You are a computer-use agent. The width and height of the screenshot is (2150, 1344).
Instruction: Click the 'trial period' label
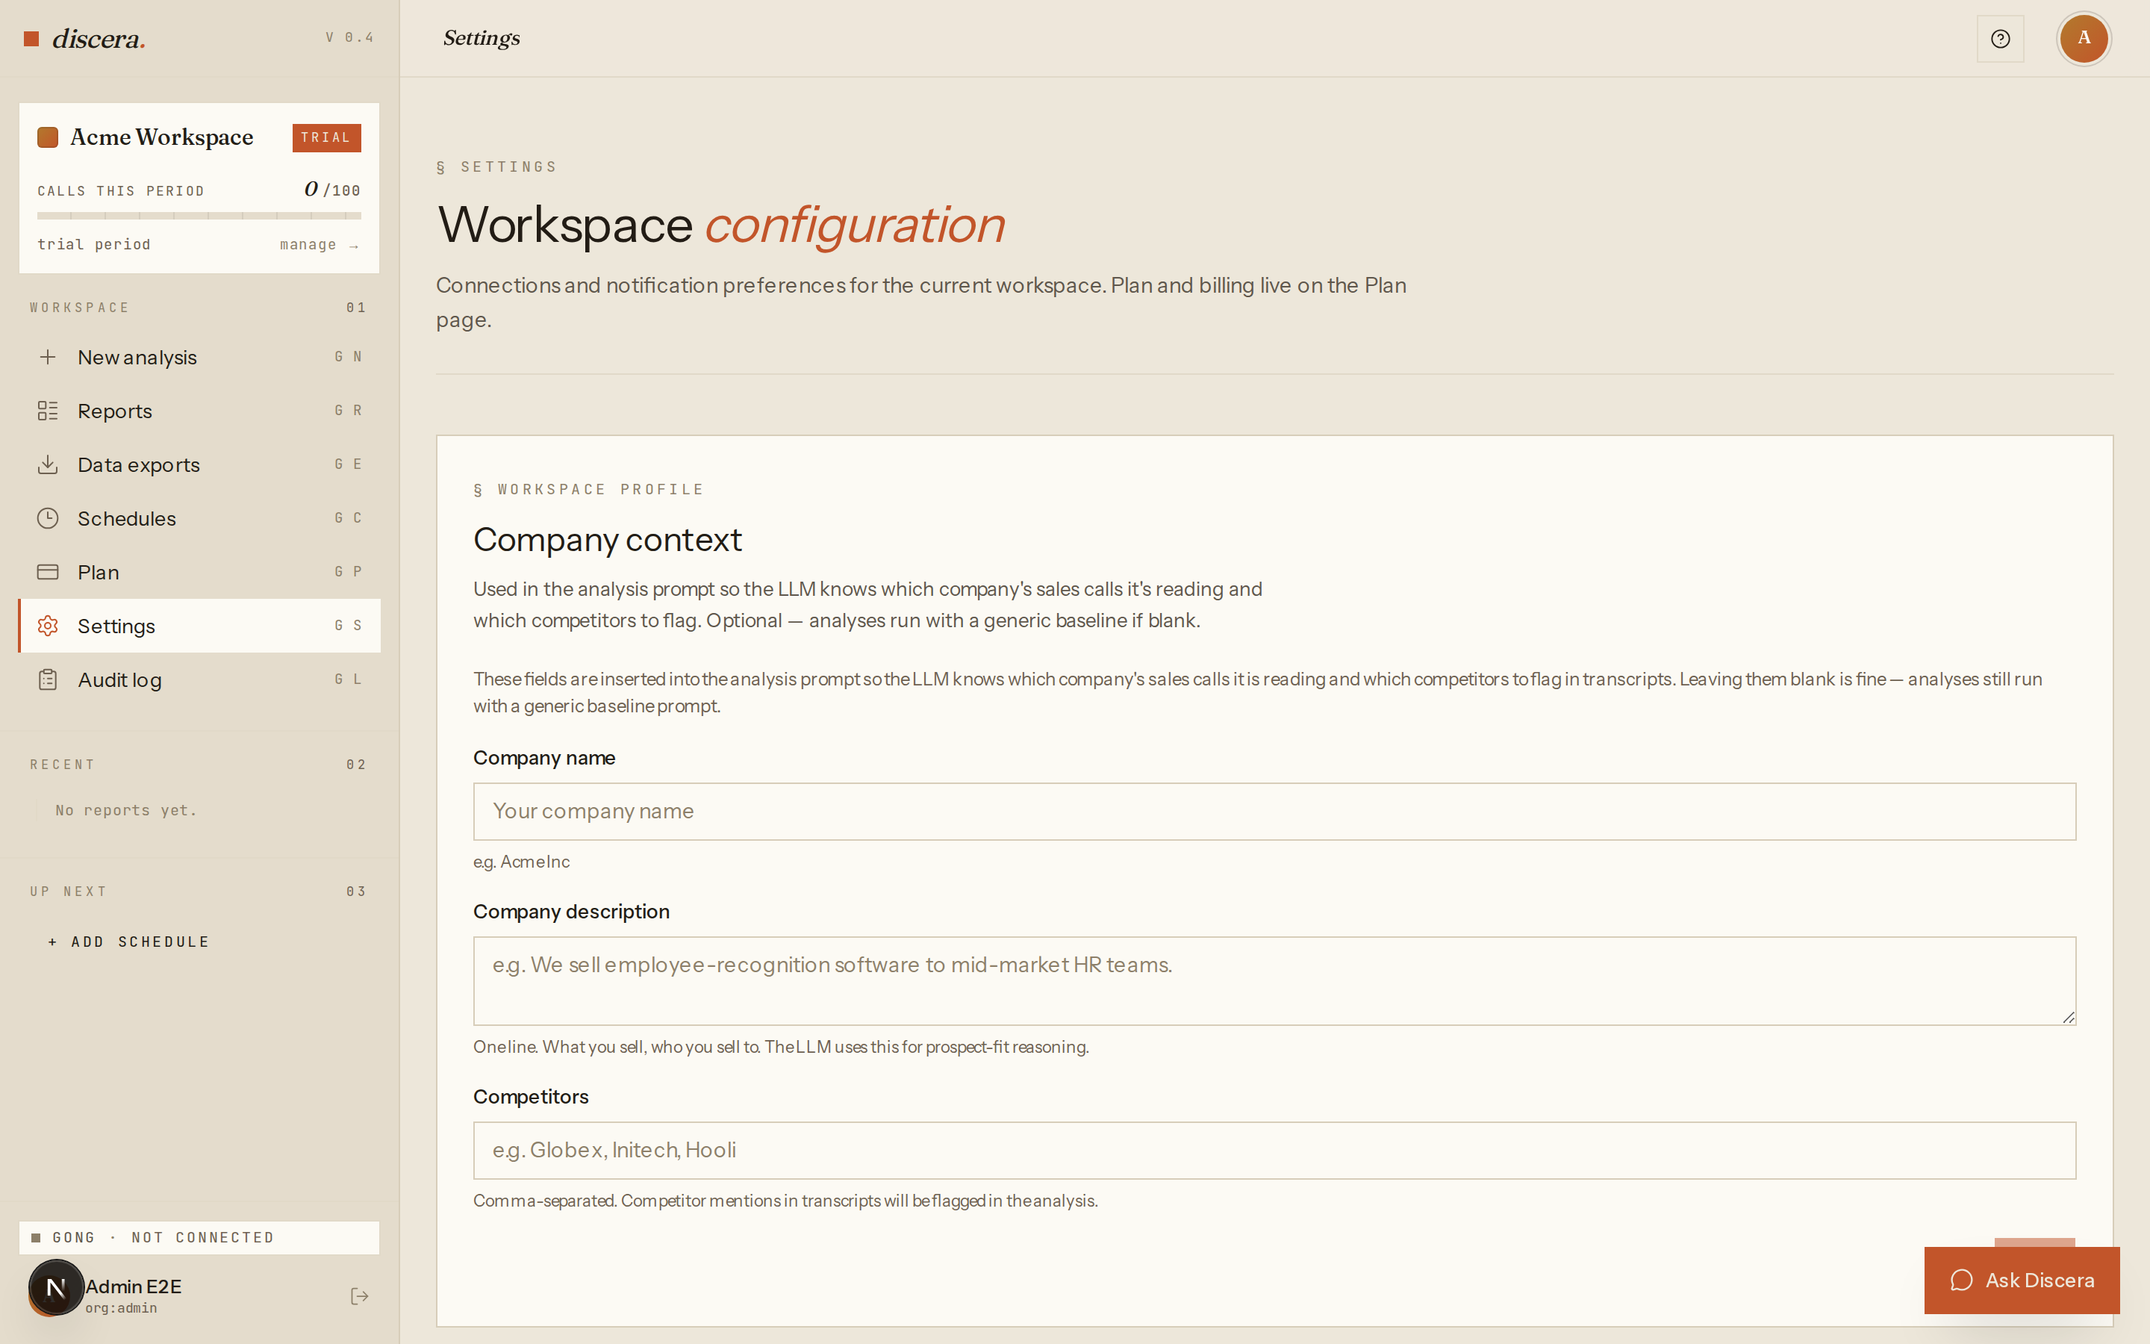tap(93, 244)
